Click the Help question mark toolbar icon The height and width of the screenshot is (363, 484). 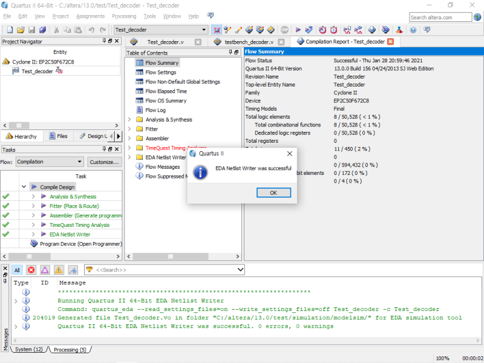(x=413, y=29)
